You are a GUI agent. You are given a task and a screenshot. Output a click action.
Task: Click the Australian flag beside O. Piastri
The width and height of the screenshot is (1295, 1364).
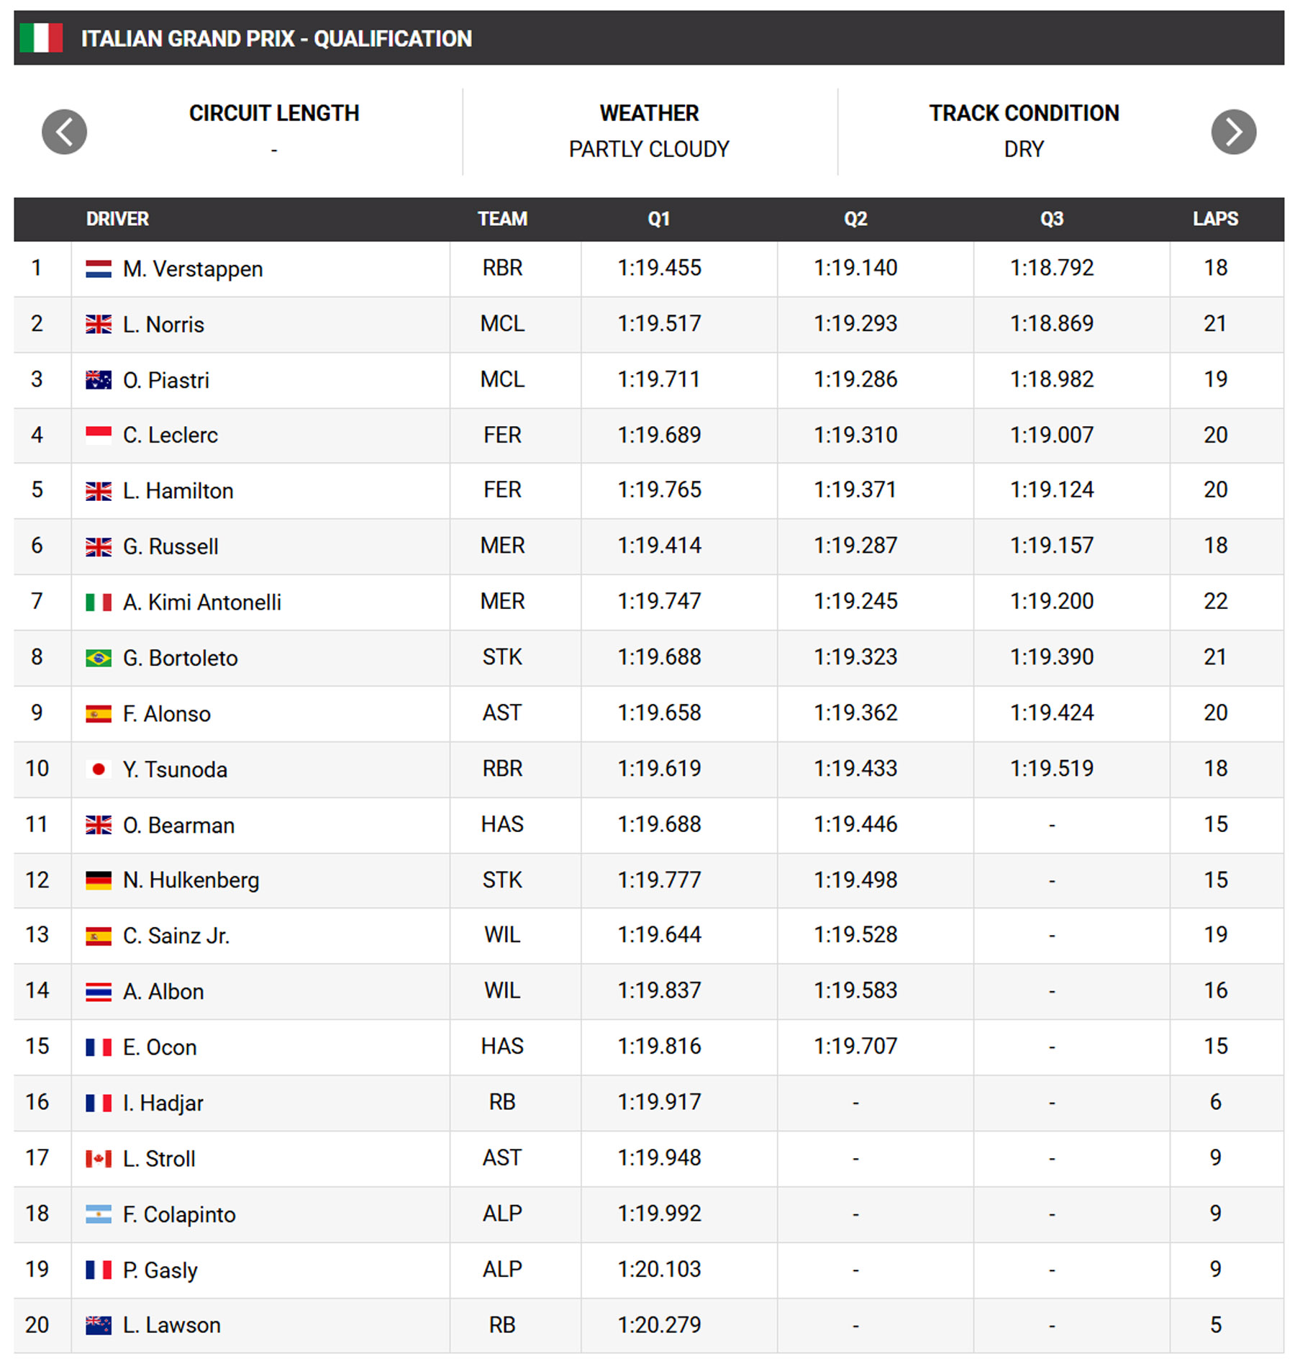99,380
